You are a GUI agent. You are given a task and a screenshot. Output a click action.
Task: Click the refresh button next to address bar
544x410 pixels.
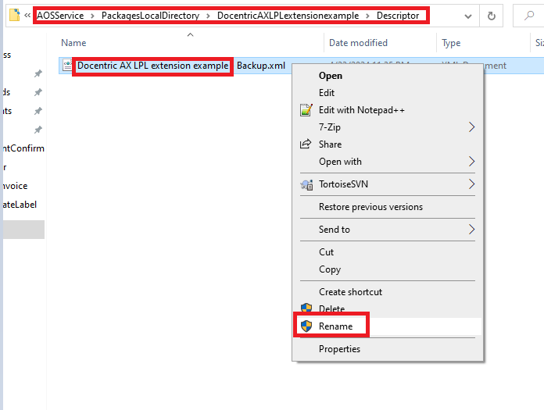coord(491,16)
